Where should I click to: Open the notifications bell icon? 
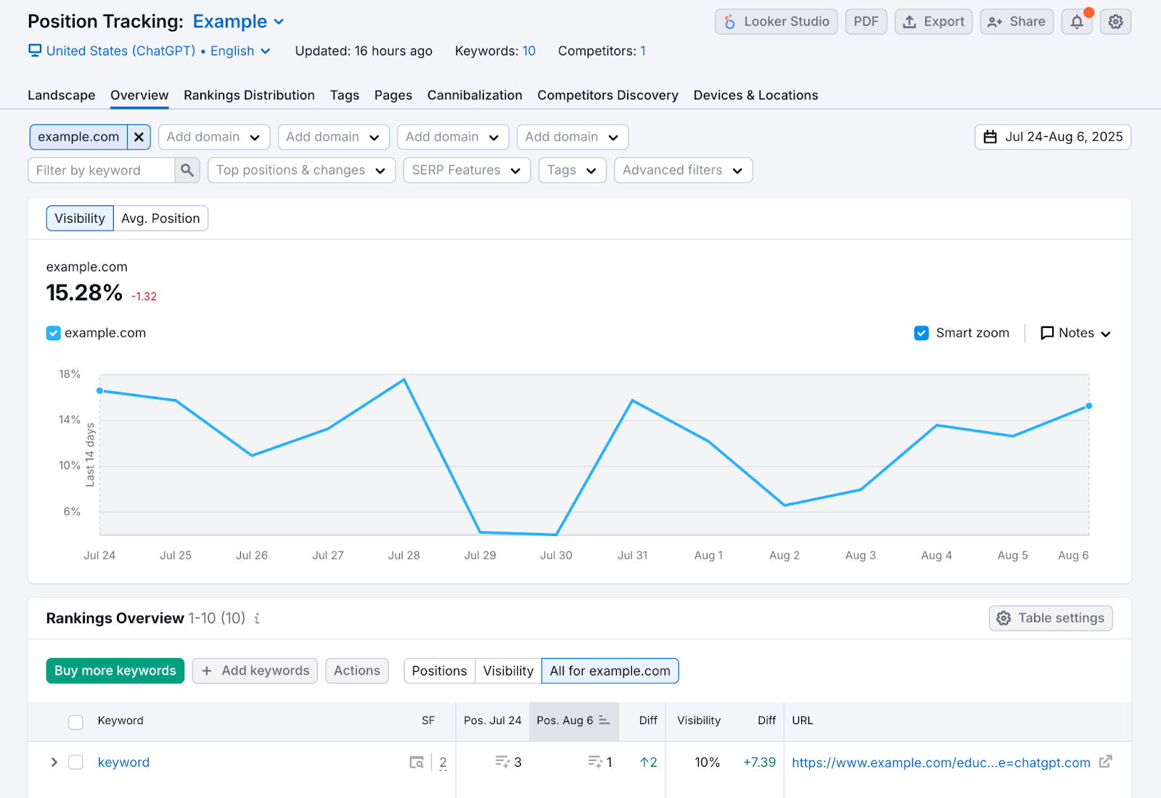click(x=1077, y=21)
